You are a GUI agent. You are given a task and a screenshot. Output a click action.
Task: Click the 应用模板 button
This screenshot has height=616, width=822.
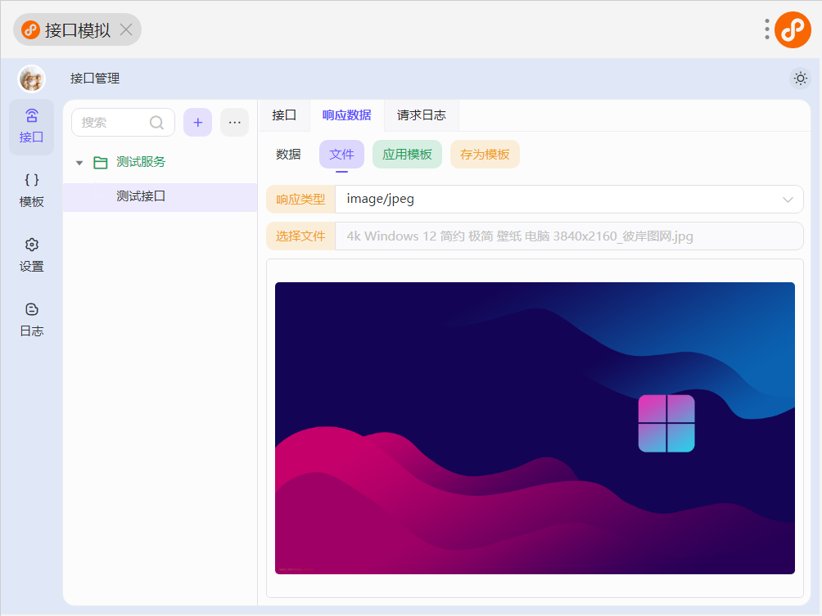(407, 155)
